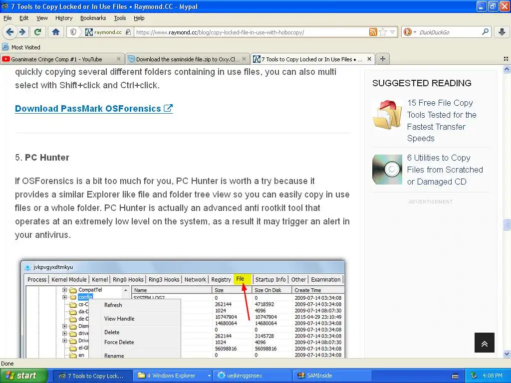Reload the current page
The height and width of the screenshot is (383, 511).
(38, 32)
